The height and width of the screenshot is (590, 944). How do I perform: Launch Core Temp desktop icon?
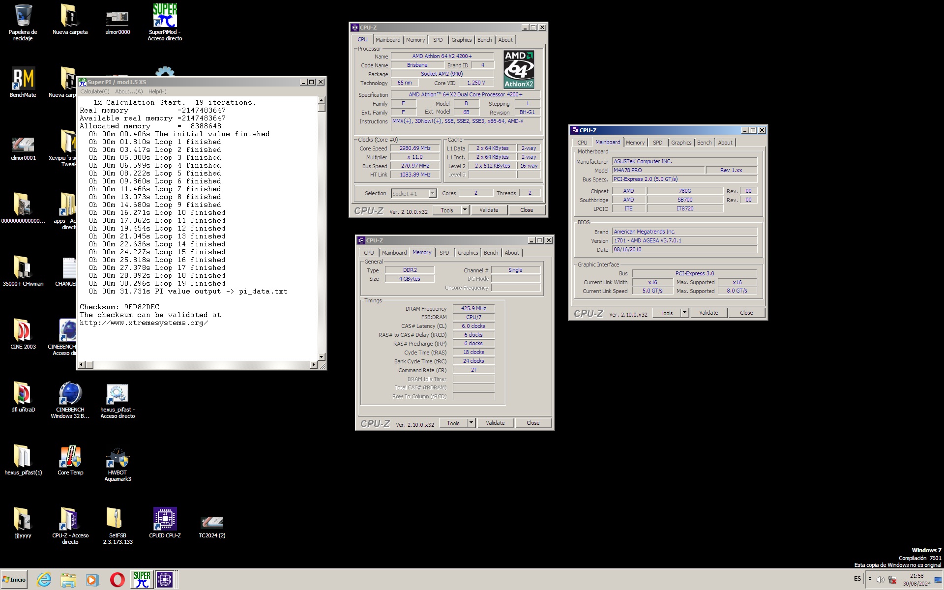[70, 460]
